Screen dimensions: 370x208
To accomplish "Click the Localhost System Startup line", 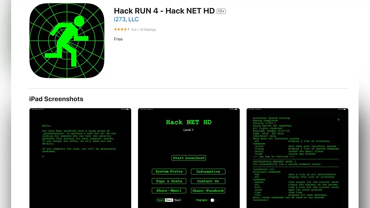I will tap(271, 118).
